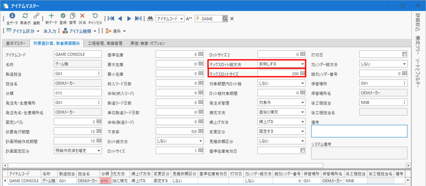Viewport: 426px width, 186px height.
Task: Jump to the last record
Action: (x=138, y=19)
